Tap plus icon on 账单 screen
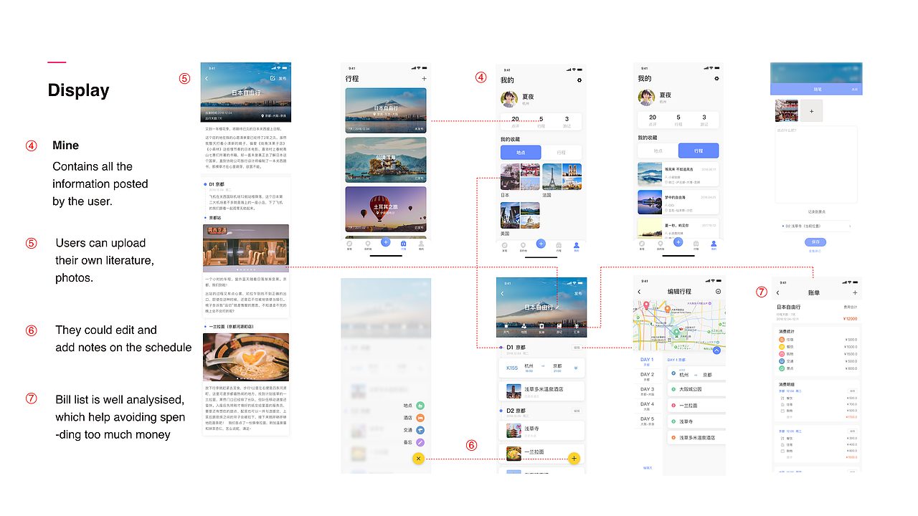 click(855, 293)
